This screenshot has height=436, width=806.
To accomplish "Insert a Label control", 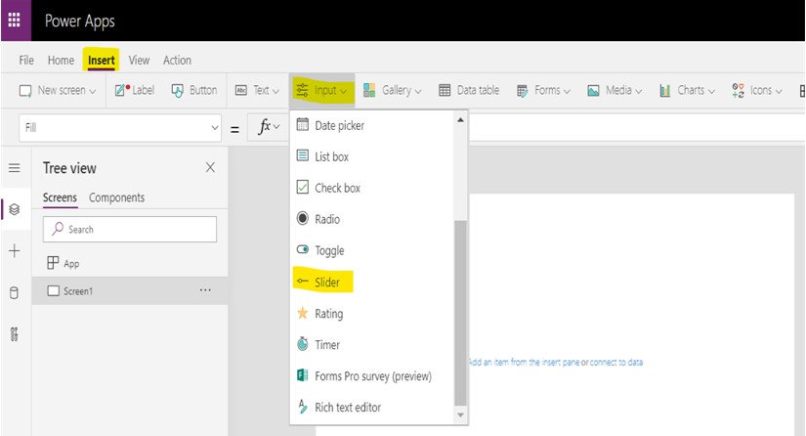I will (x=134, y=91).
